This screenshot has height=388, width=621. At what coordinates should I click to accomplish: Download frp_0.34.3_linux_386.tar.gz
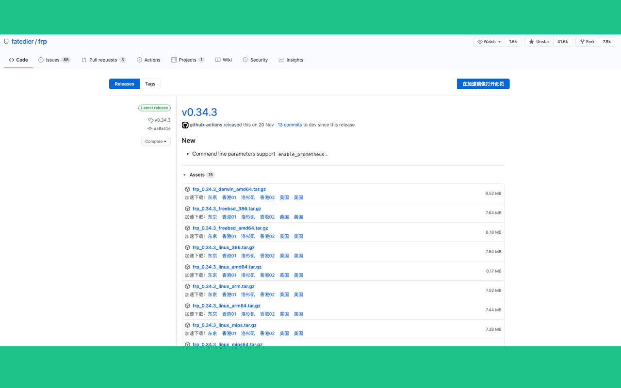[223, 247]
